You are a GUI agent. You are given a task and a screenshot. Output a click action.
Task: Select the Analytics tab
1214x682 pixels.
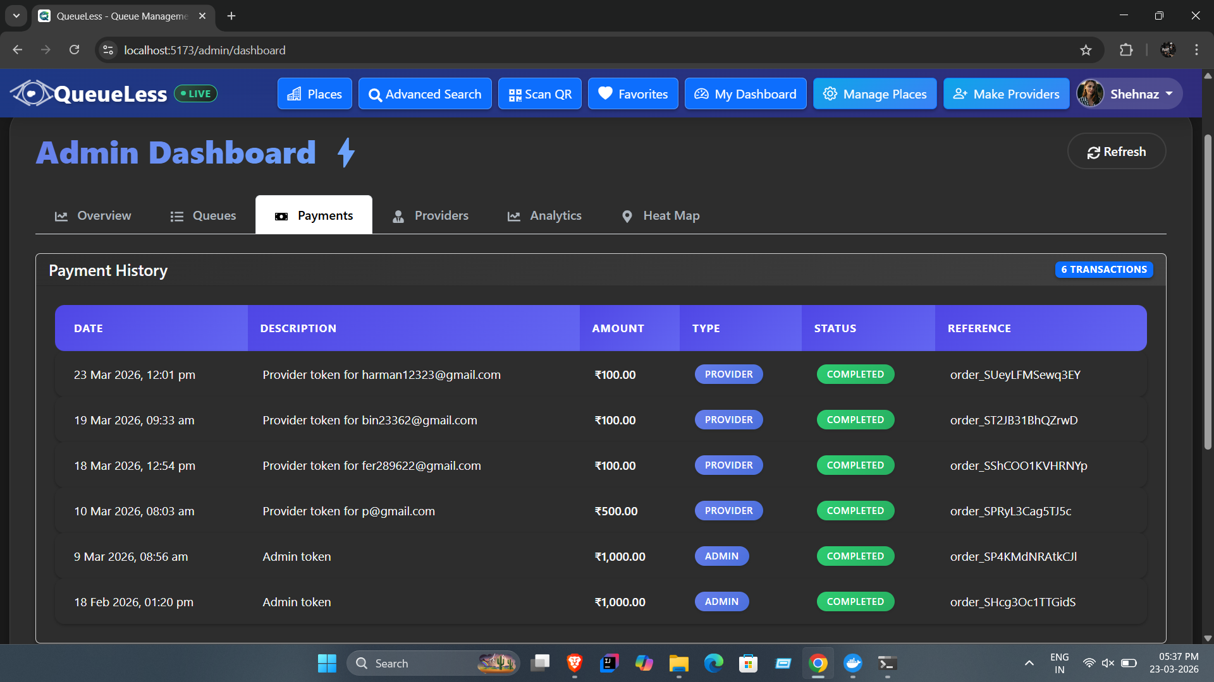[544, 215]
